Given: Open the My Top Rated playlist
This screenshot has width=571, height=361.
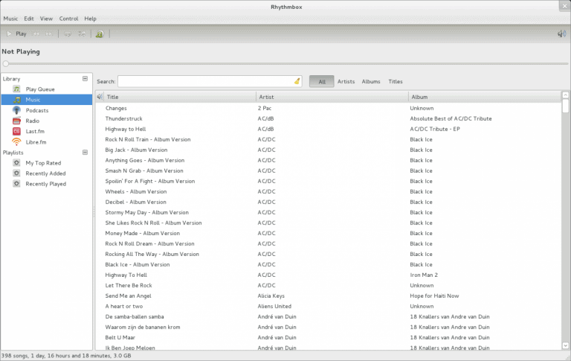Looking at the screenshot, I should pos(43,162).
